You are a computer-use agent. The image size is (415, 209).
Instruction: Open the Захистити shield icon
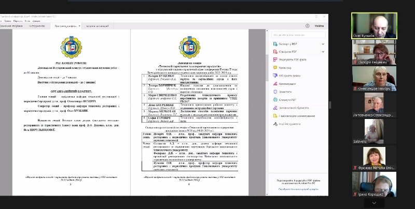(x=275, y=92)
